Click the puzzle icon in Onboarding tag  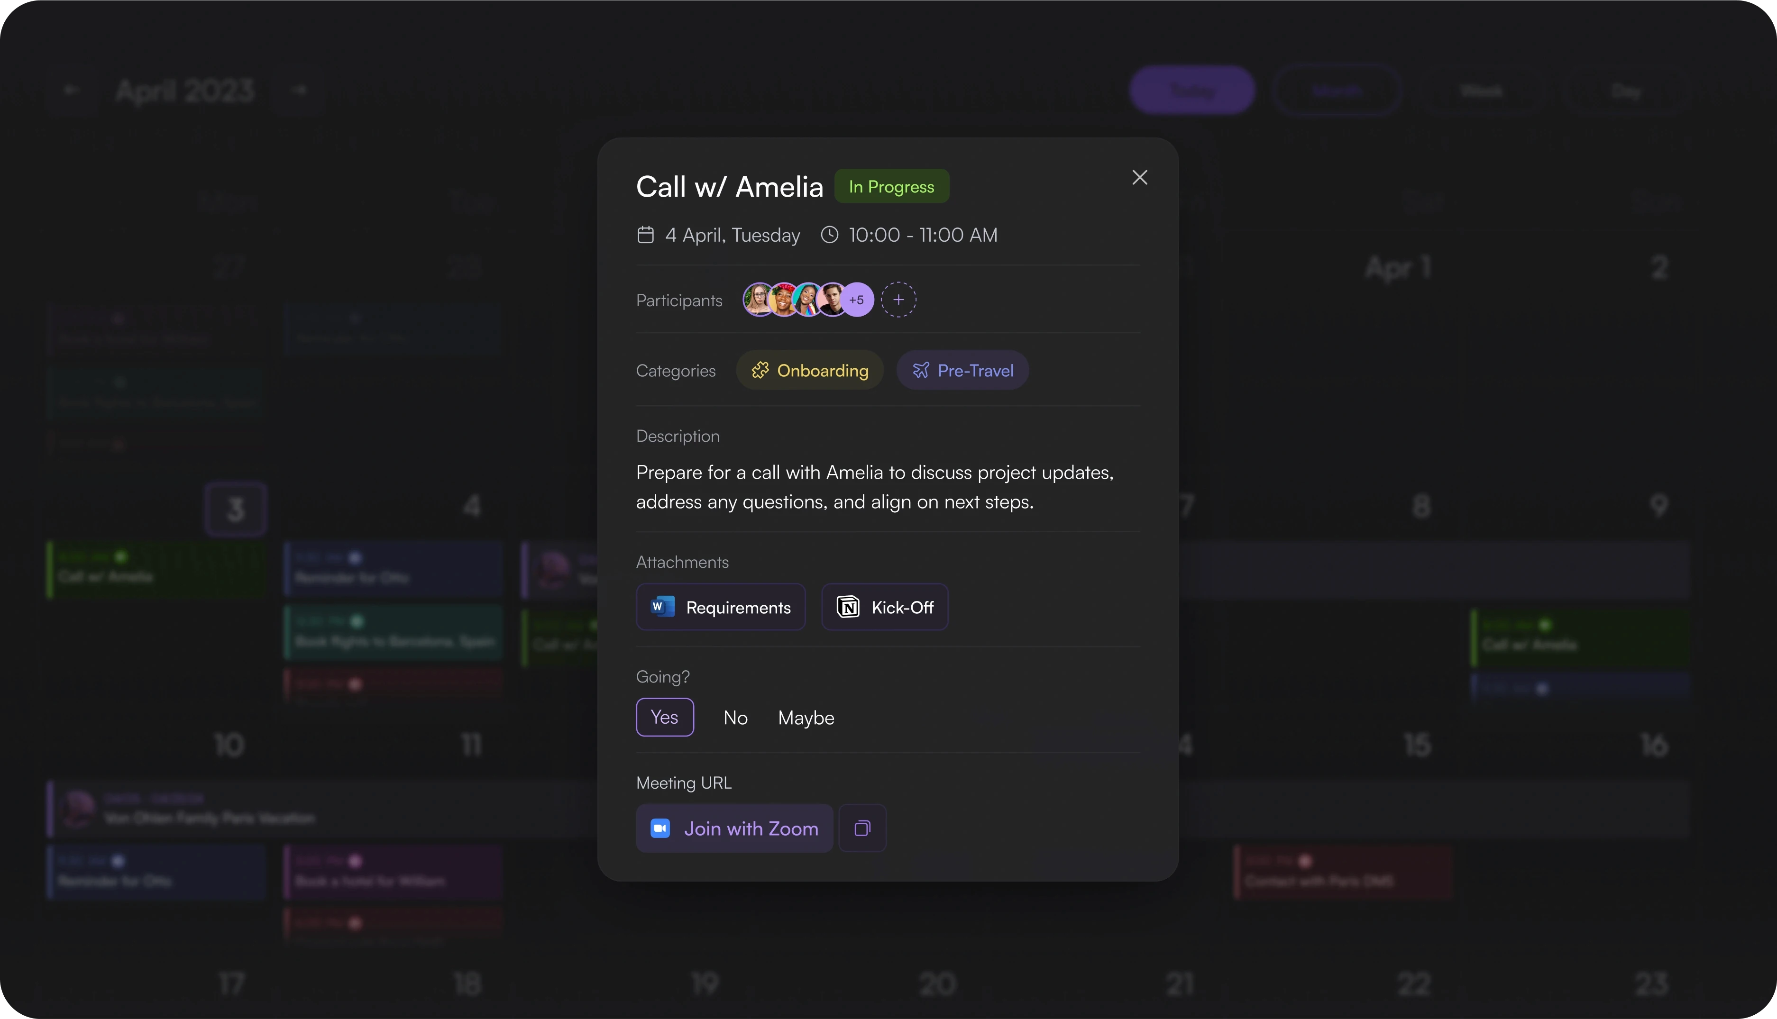pos(760,370)
